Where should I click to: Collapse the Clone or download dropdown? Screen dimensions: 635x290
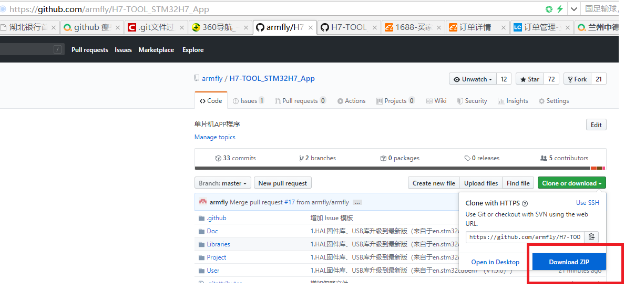tap(571, 183)
